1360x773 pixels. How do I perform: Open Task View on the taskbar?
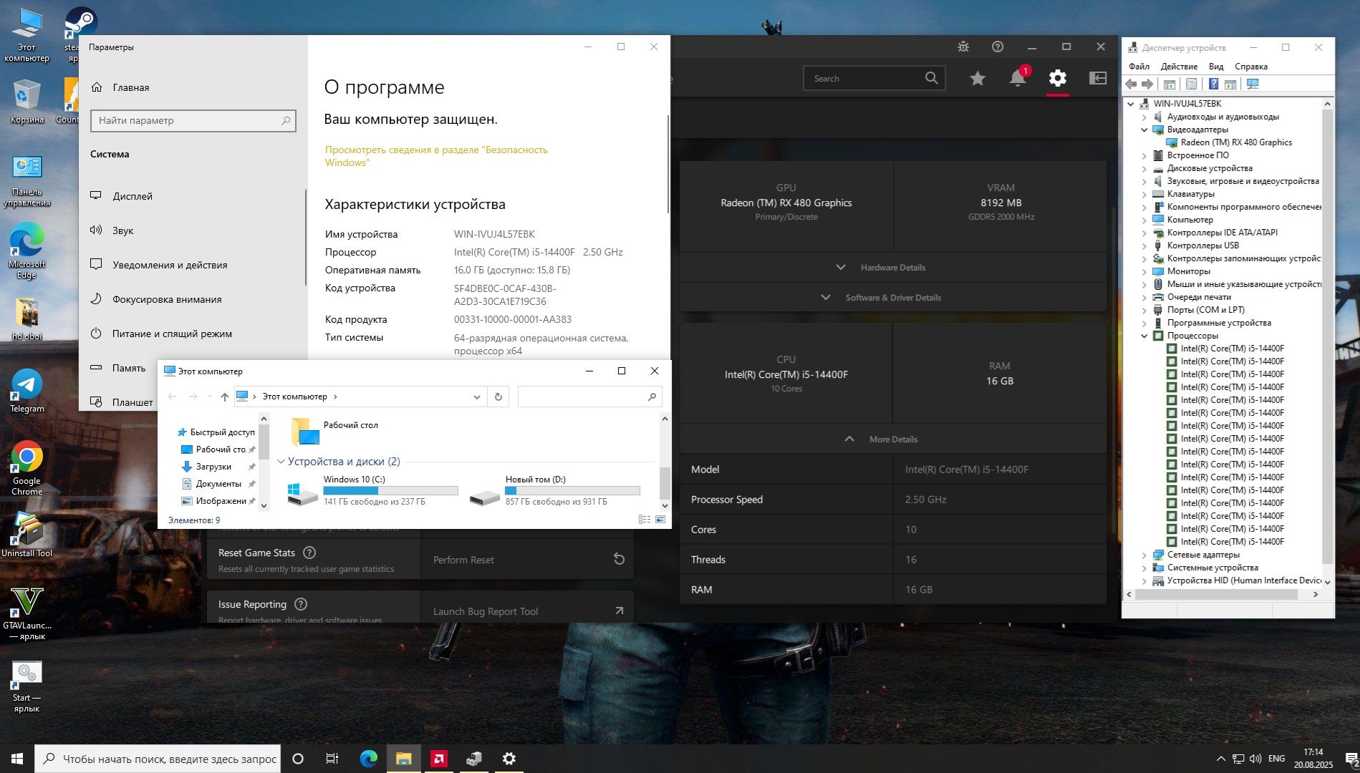(x=332, y=759)
